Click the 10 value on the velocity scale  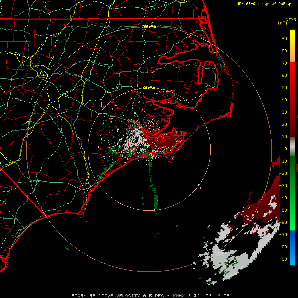[x=284, y=137]
